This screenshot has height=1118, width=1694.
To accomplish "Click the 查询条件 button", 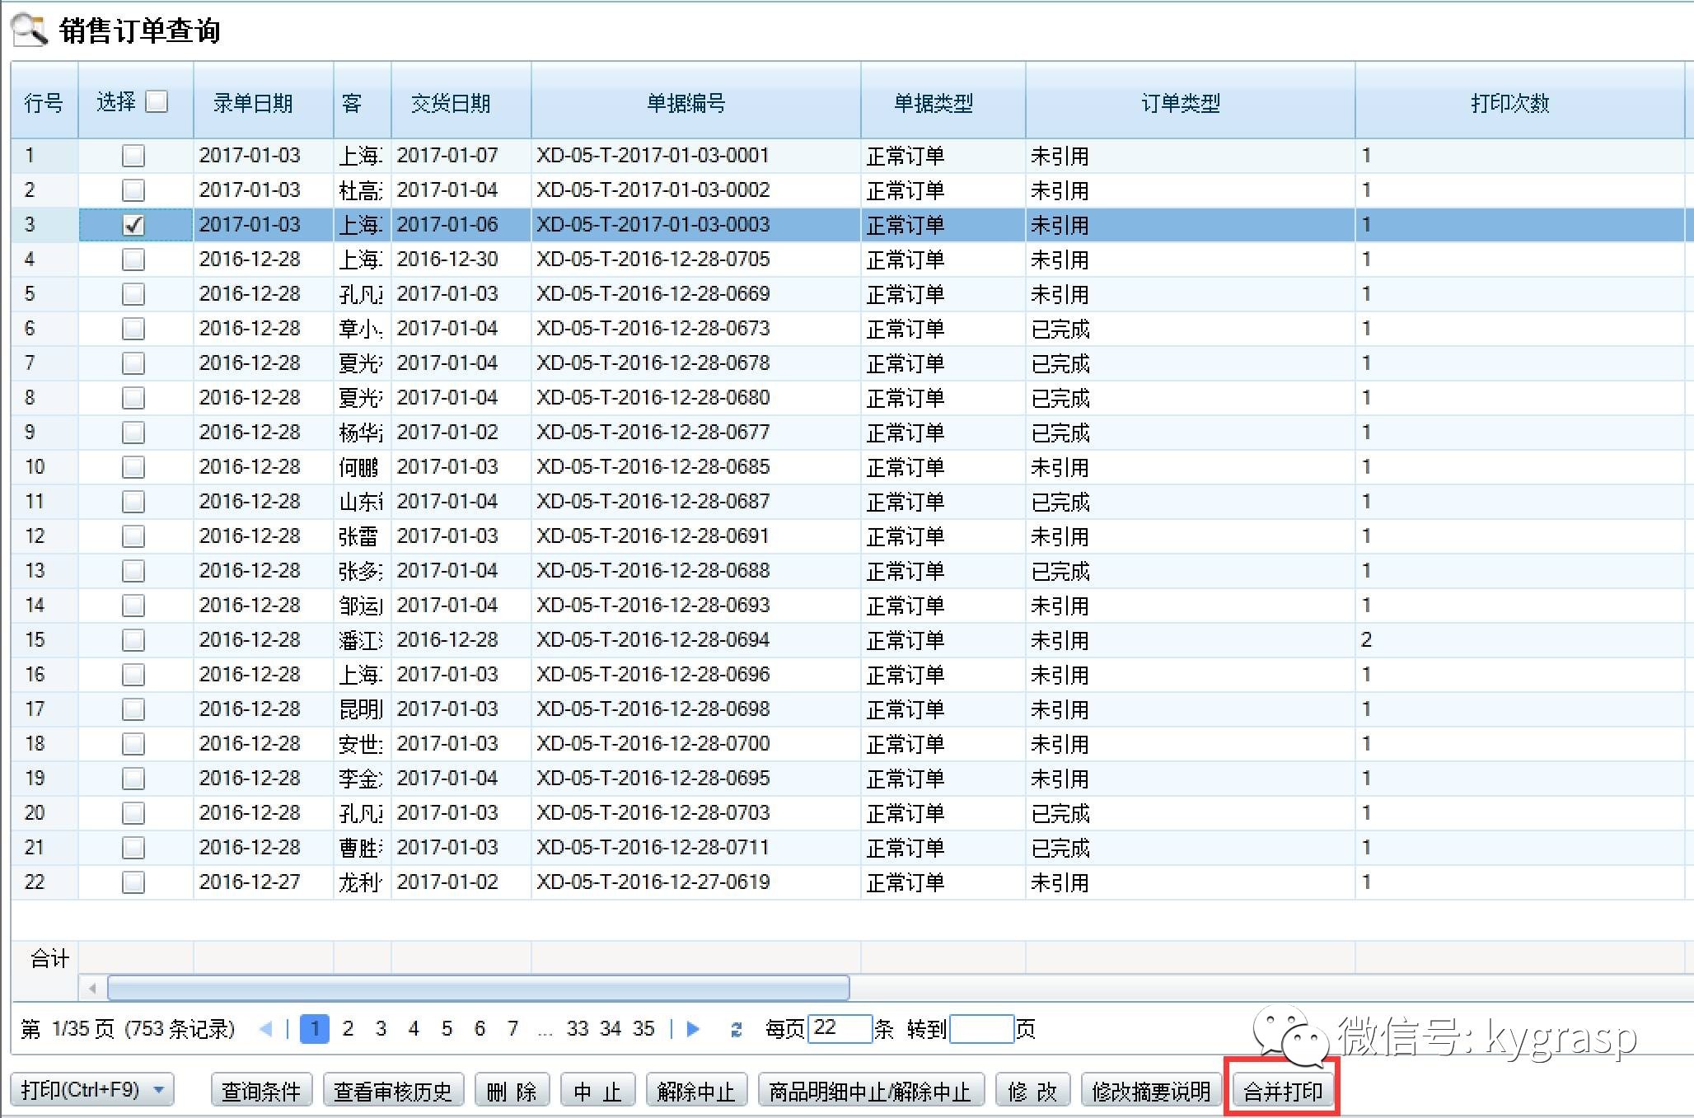I will click(261, 1092).
